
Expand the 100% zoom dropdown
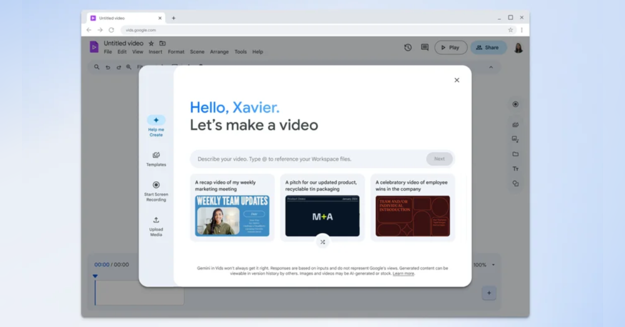[493, 265]
